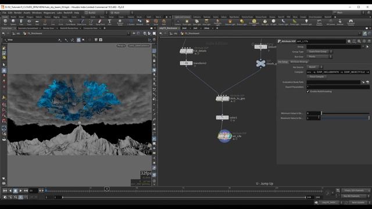This screenshot has width=372, height=209.
Task: Open the Redshift menu
Action: pos(68,13)
